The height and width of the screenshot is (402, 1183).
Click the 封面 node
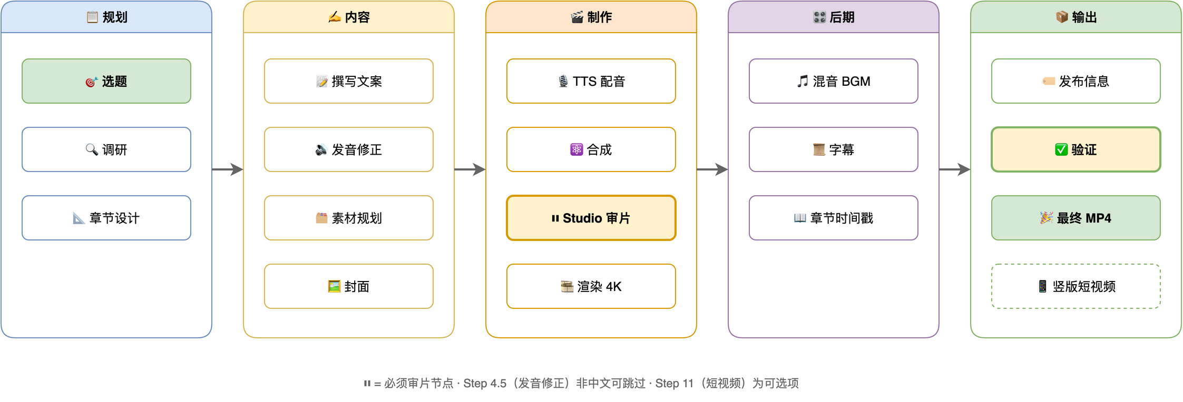click(349, 286)
